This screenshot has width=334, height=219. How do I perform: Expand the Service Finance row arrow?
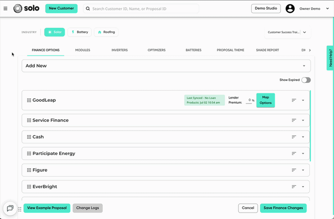pyautogui.click(x=303, y=120)
